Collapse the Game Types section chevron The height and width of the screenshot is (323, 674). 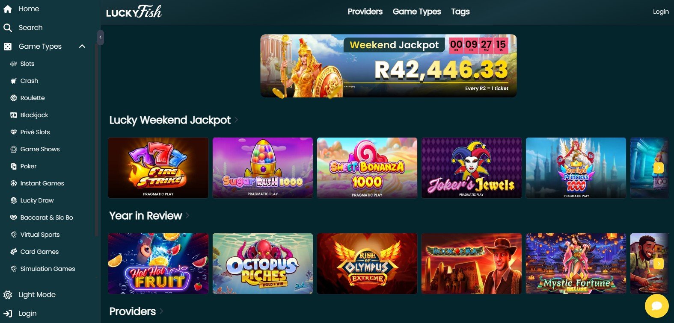[x=82, y=46]
